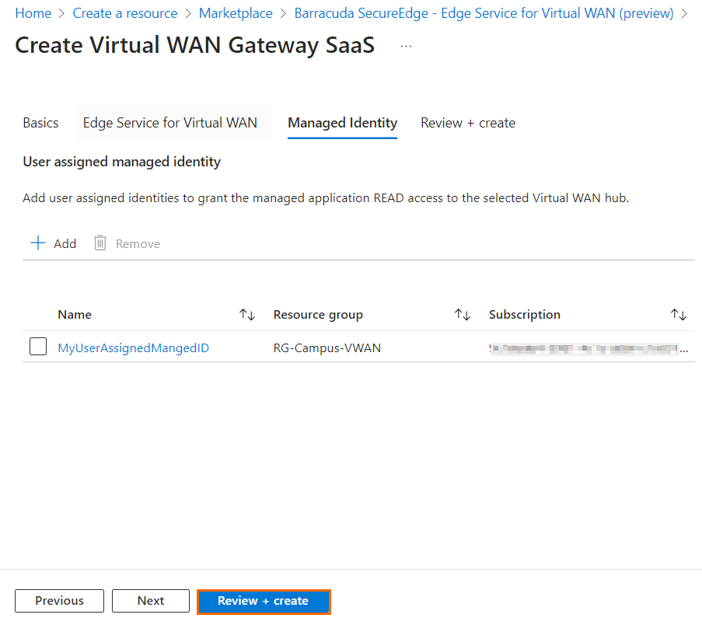The image size is (702, 625).
Task: Select the Managed Identity tab
Action: click(x=342, y=123)
